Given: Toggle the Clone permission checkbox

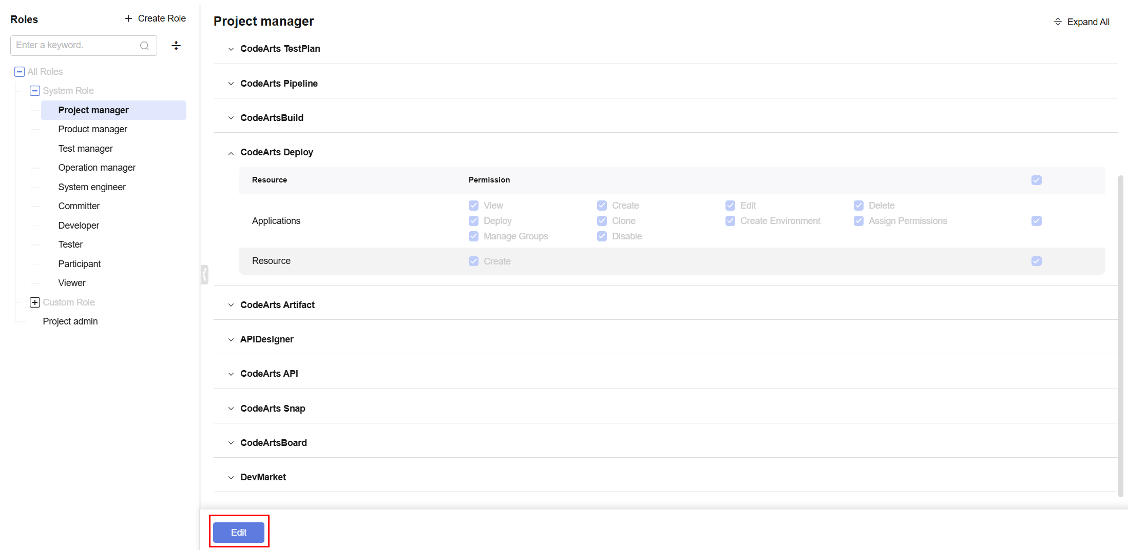Looking at the screenshot, I should 602,221.
